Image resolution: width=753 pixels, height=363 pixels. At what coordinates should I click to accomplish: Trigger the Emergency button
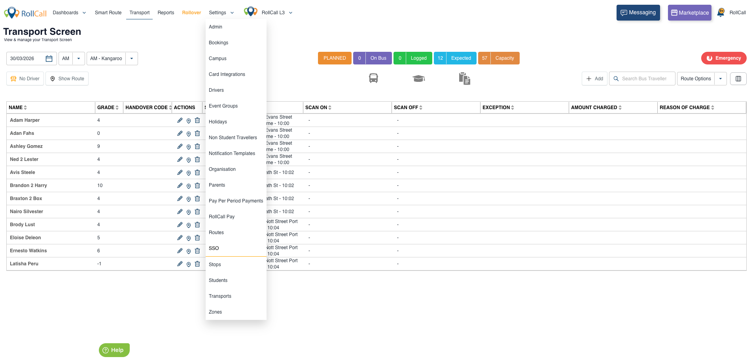(x=724, y=58)
